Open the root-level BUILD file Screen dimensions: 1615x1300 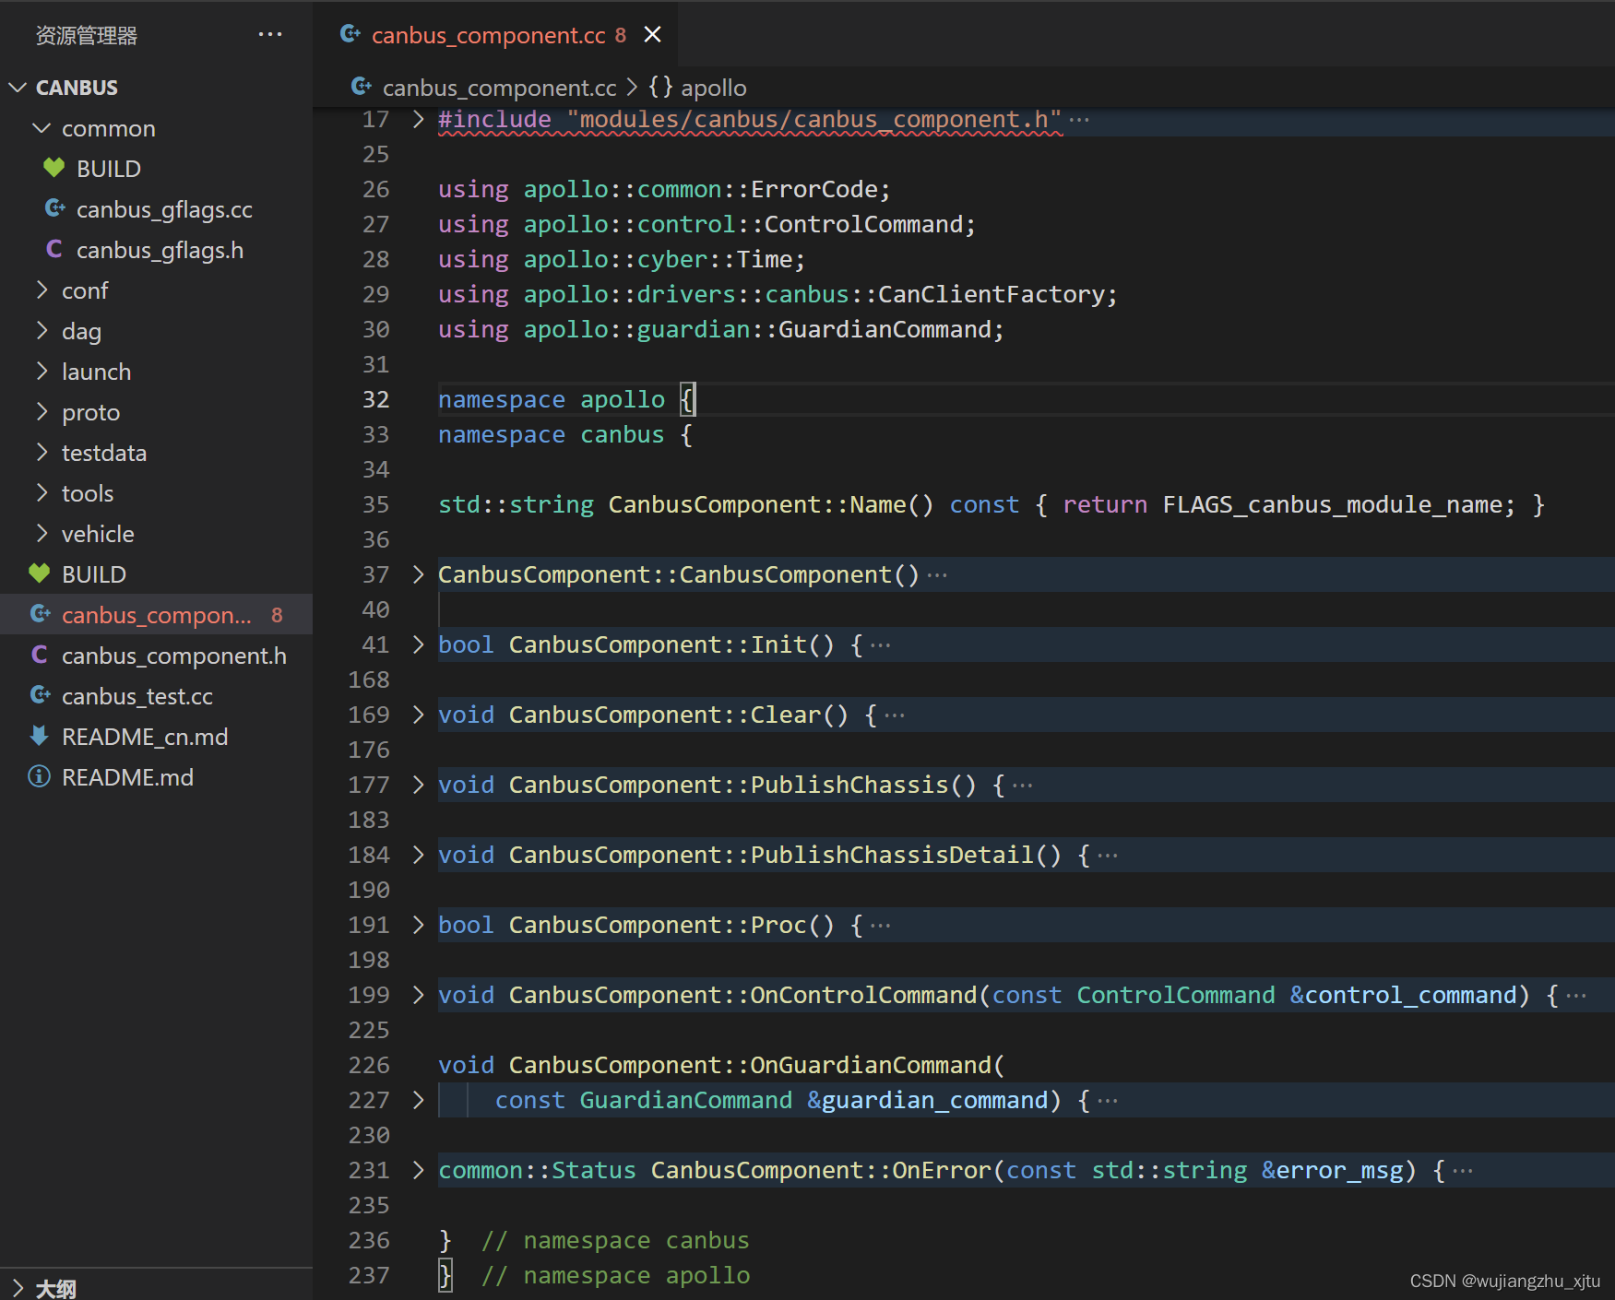(94, 574)
